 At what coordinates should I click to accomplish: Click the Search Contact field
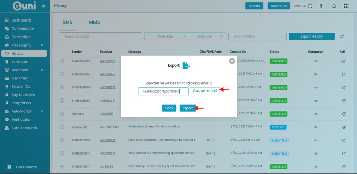(101, 37)
